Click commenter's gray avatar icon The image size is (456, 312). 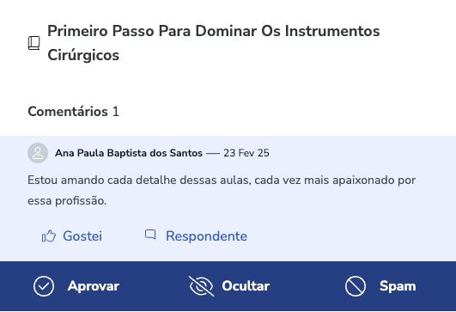click(x=38, y=153)
